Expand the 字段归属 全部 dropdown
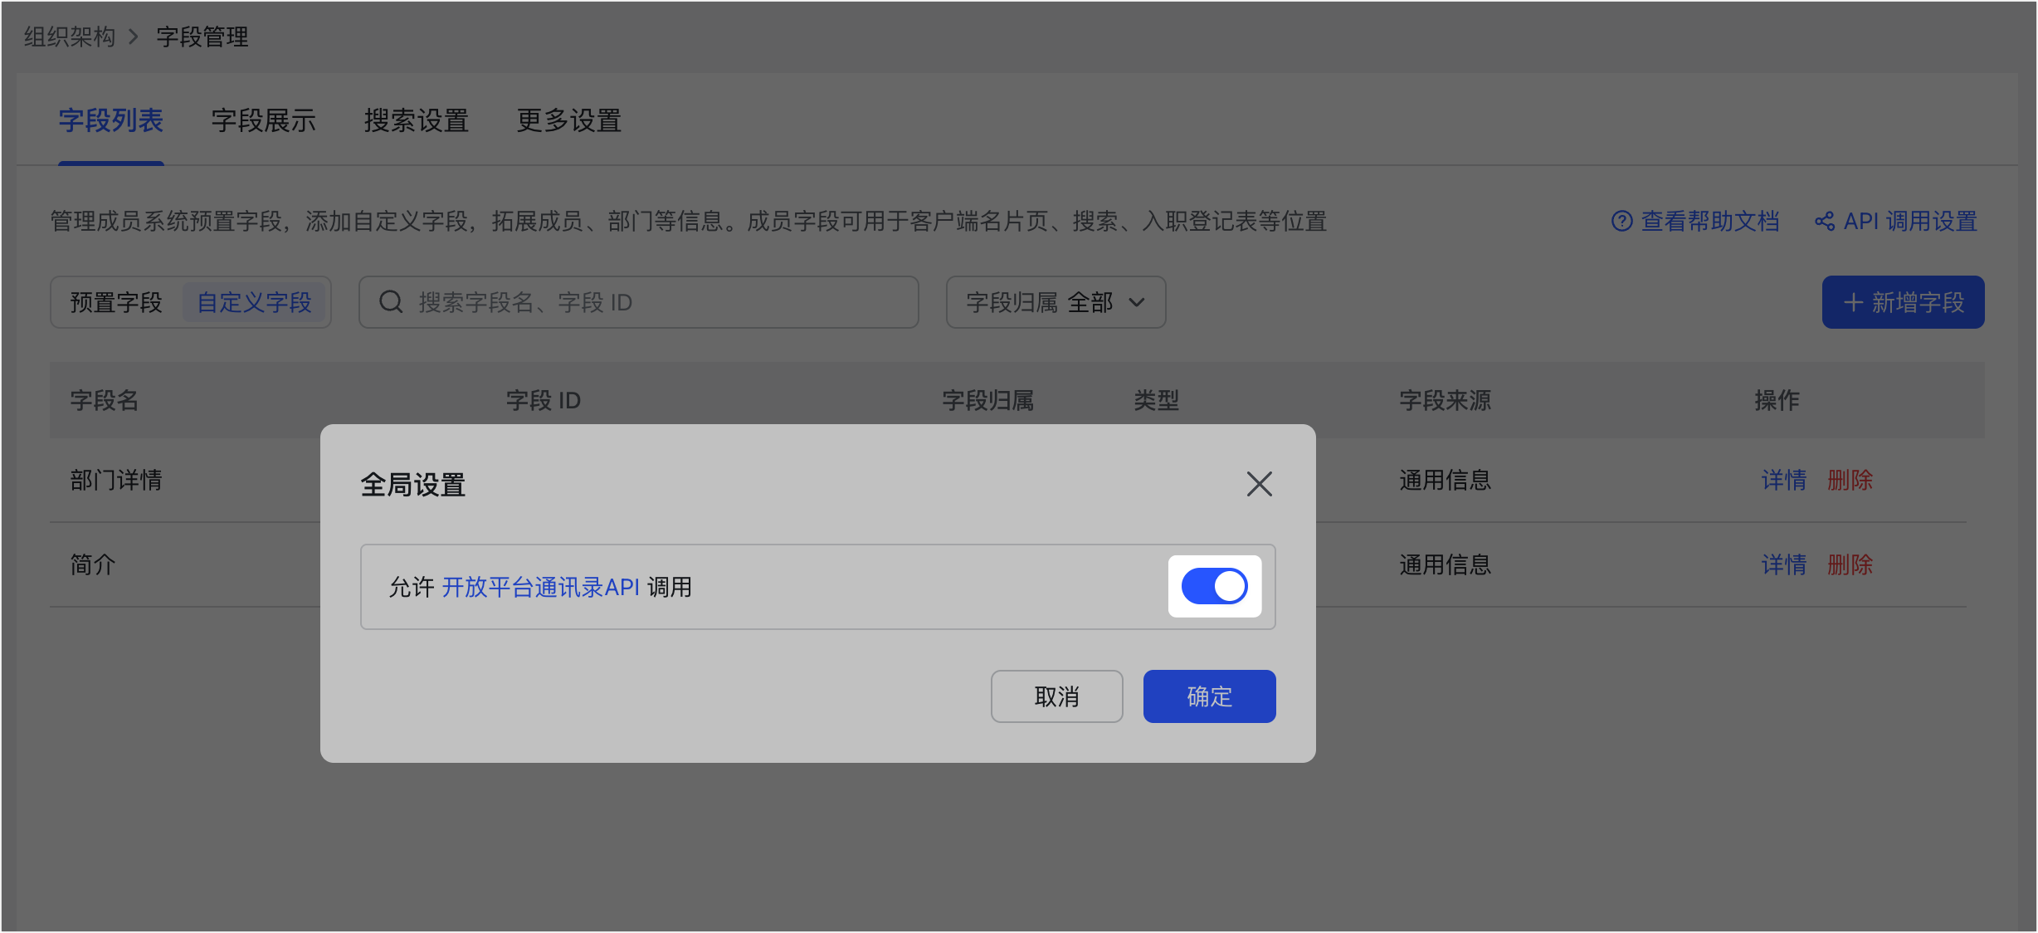2038x933 pixels. click(1056, 302)
